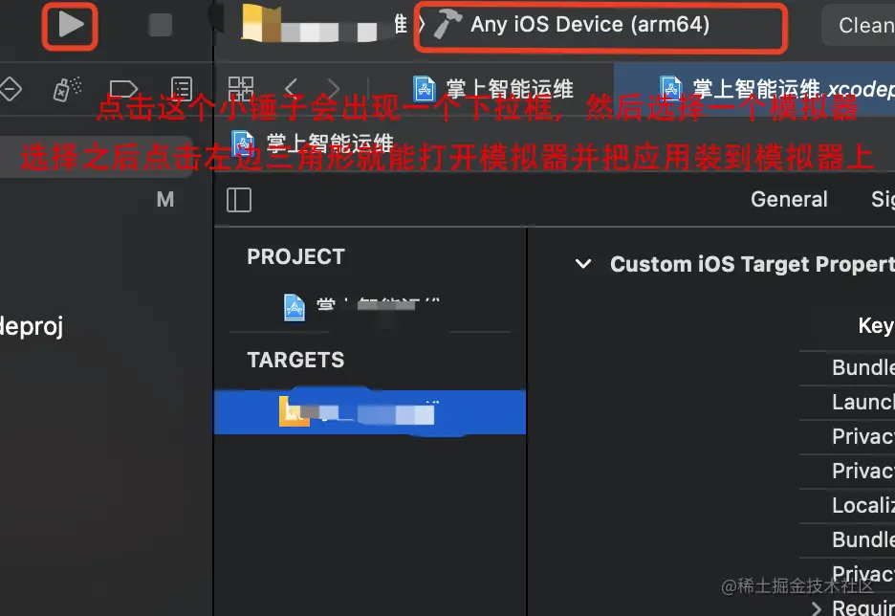This screenshot has width=895, height=616.
Task: Click the Key column header
Action: [876, 325]
